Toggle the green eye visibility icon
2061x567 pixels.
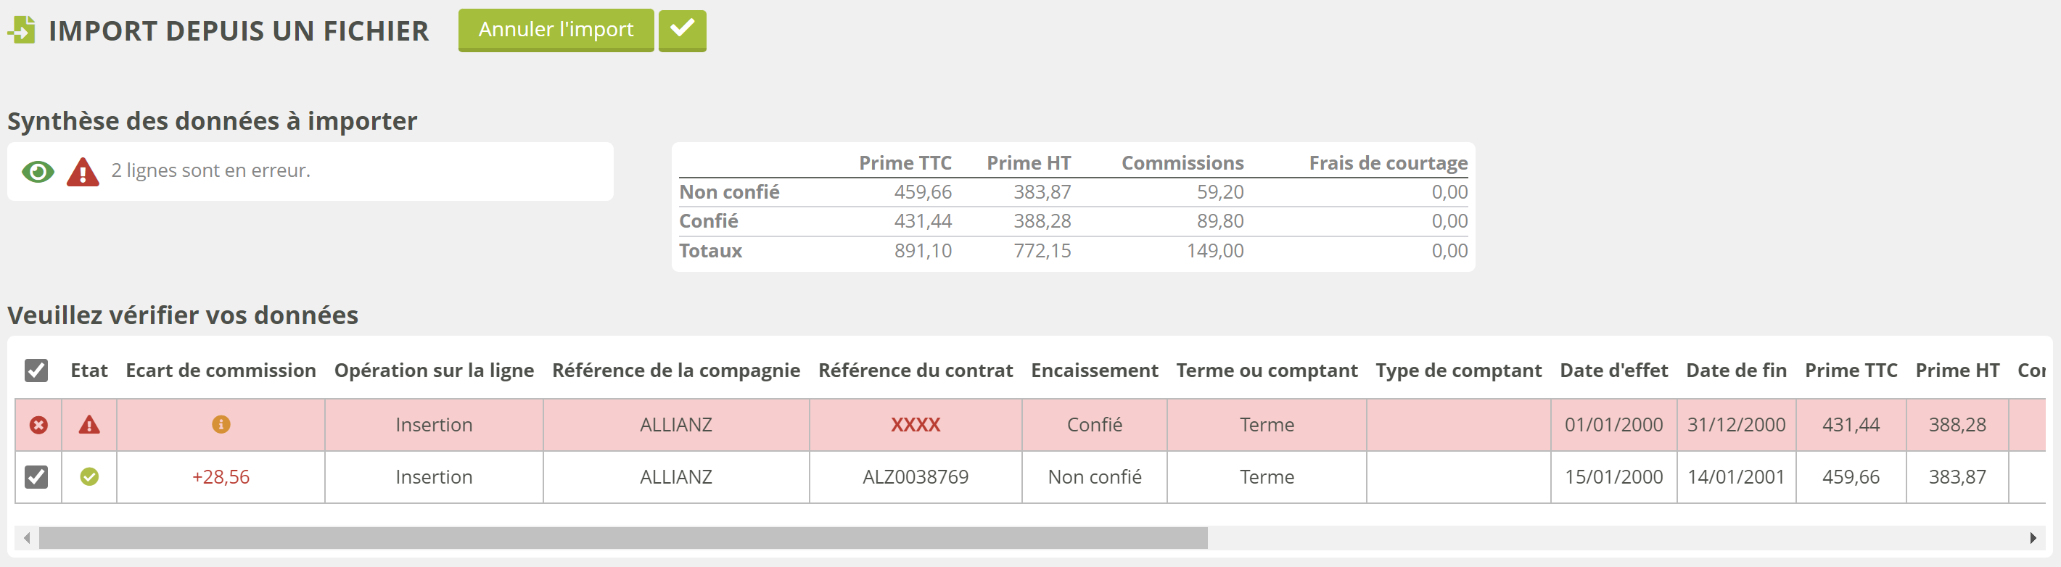[38, 171]
